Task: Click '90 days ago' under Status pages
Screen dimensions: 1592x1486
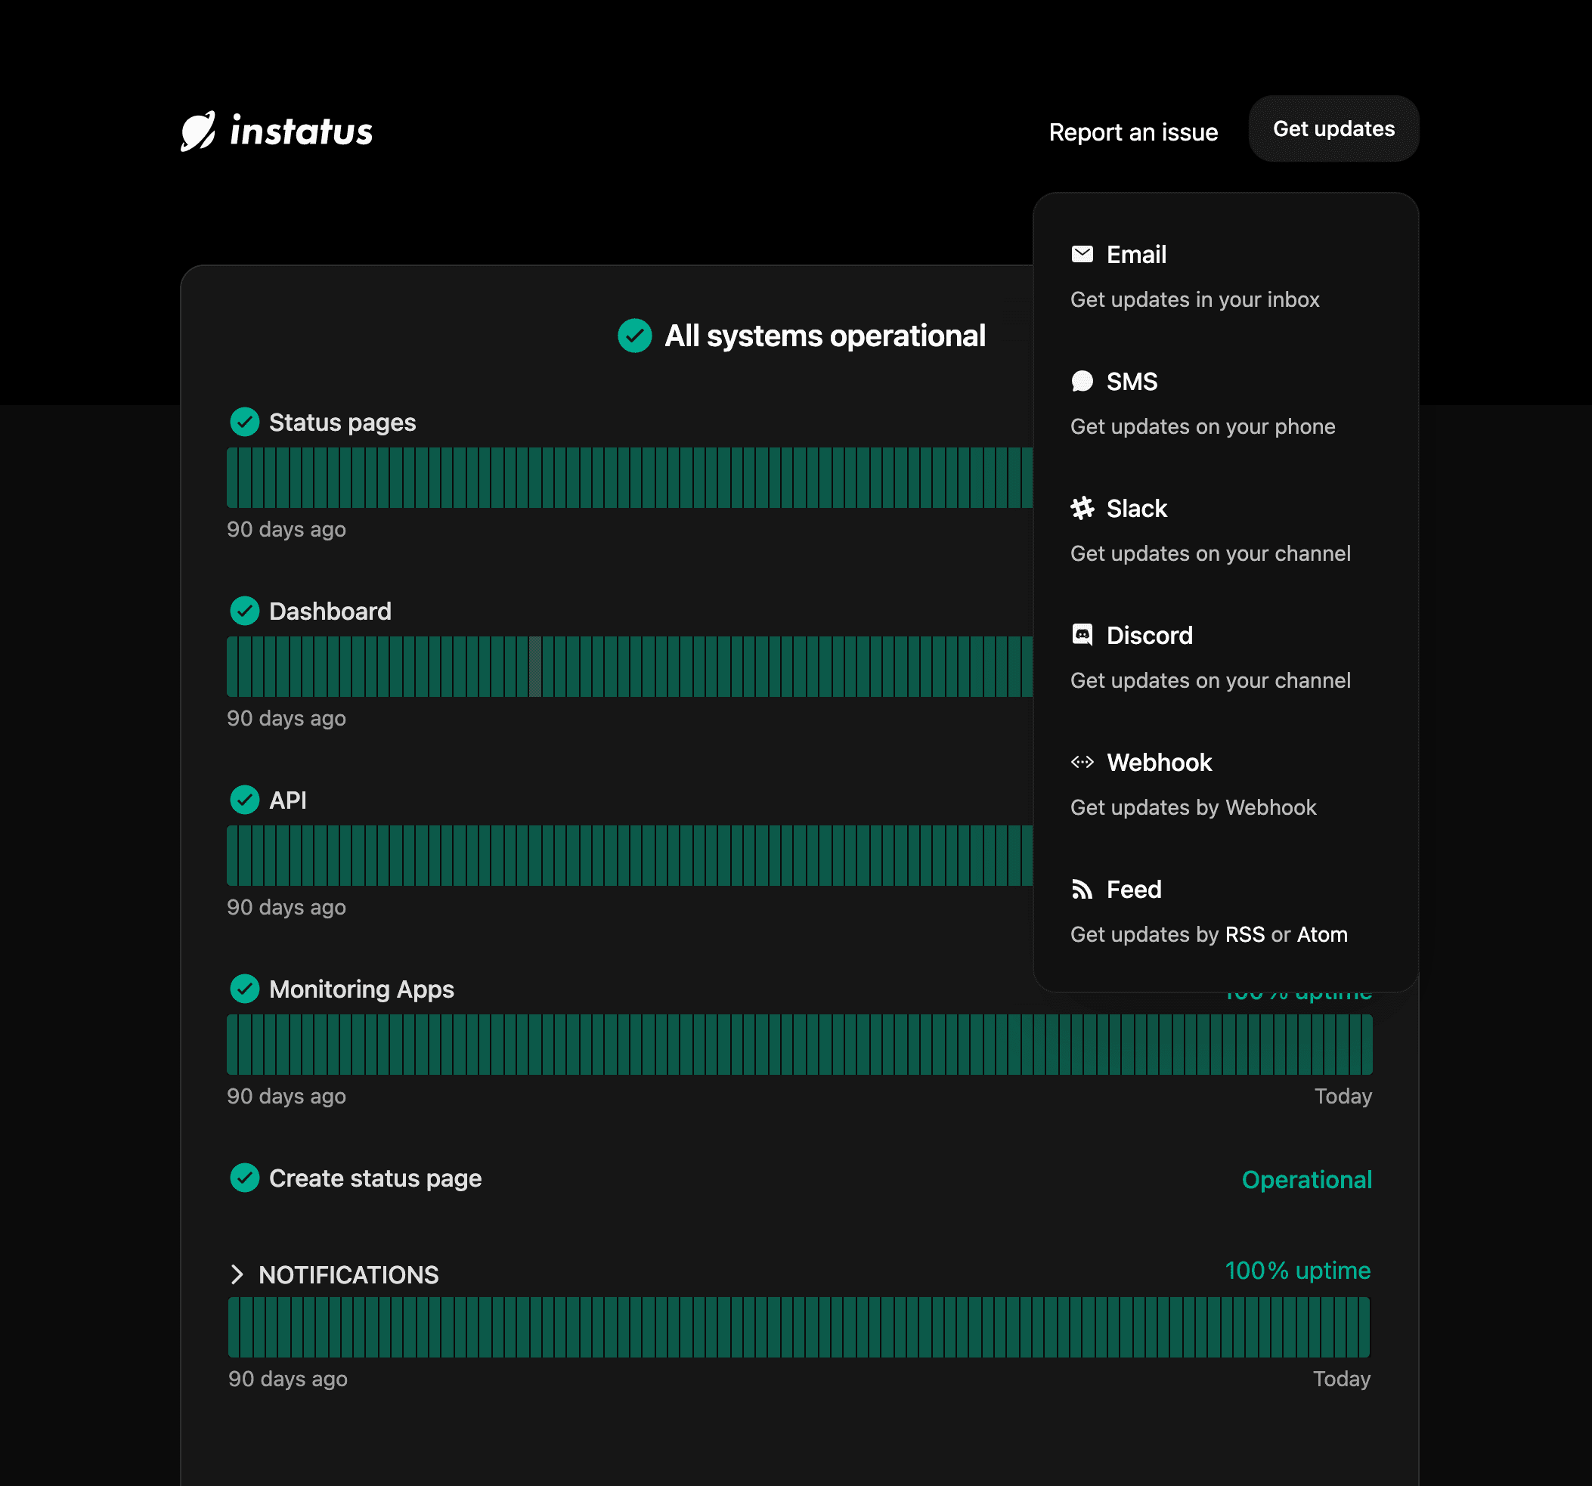Action: [286, 529]
